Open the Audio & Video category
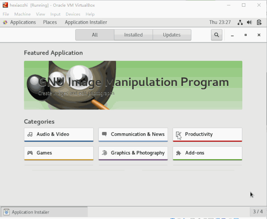The width and height of the screenshot is (267, 219). click(x=59, y=134)
